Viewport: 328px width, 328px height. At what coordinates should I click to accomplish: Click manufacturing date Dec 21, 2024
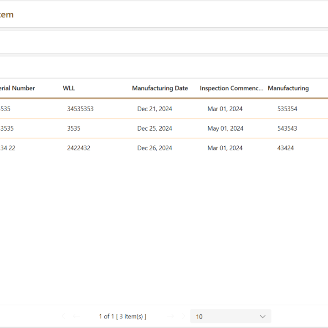click(x=154, y=109)
